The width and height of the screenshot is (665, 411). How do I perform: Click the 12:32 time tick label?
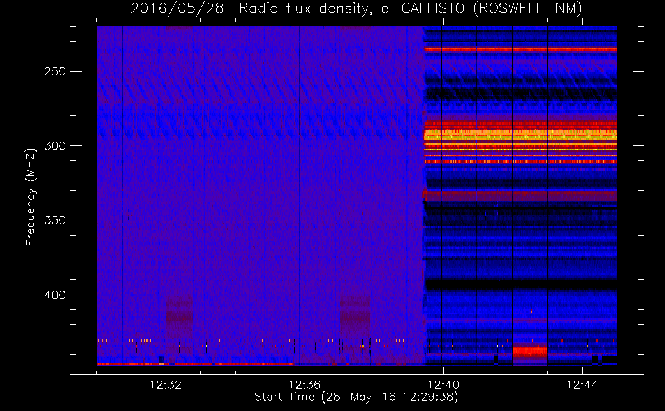(166, 385)
